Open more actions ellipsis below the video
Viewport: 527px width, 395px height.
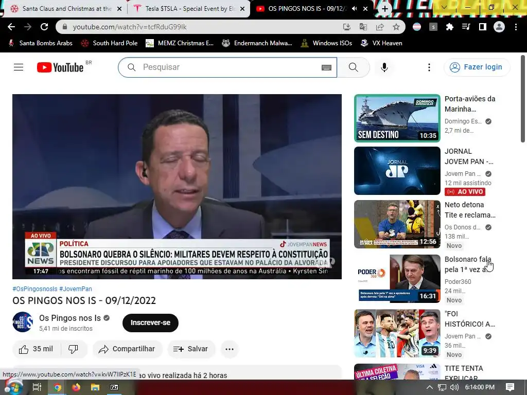click(x=230, y=349)
